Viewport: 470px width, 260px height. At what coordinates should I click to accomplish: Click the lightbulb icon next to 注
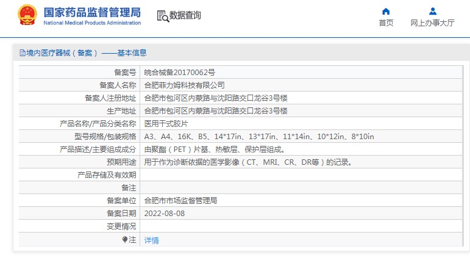click(x=125, y=239)
